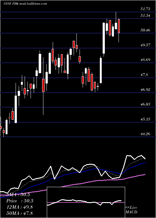Select the 45.15 price axis label
Screen dimensions: 156x218
[x=145, y=119]
